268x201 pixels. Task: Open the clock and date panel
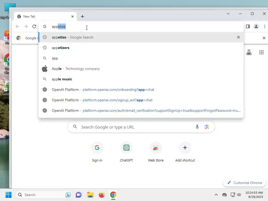click(x=254, y=195)
